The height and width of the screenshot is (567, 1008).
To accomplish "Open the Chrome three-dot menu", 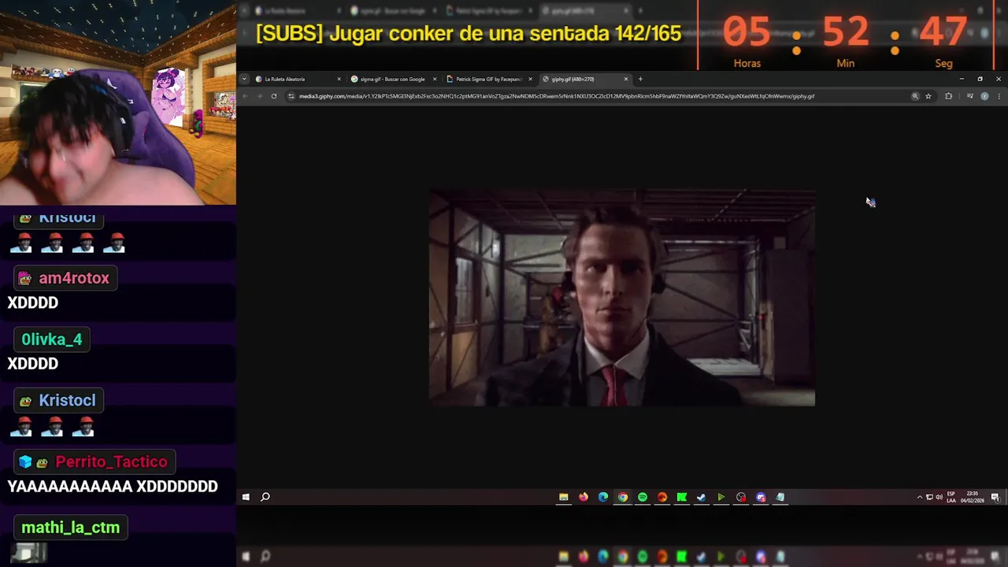I will (998, 96).
